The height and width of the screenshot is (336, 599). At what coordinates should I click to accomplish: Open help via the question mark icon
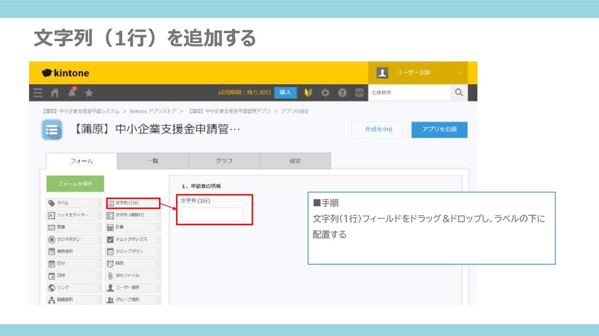pyautogui.click(x=342, y=93)
